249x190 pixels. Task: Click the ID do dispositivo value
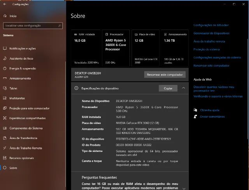(144, 139)
